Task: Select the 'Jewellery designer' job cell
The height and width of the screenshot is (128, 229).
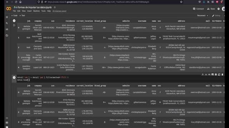Action: [x=26, y=68]
